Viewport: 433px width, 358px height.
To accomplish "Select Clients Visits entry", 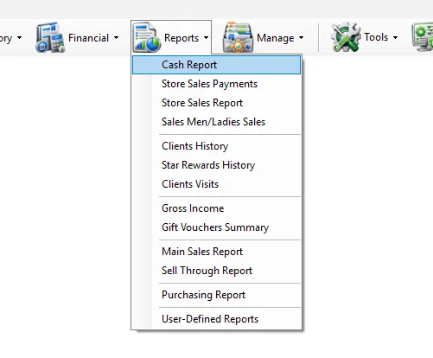I will click(216, 184).
